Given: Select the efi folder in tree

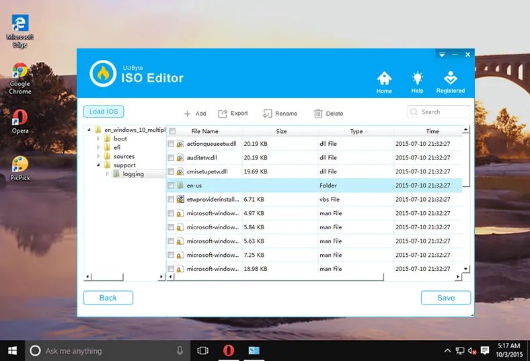Looking at the screenshot, I should [x=117, y=147].
